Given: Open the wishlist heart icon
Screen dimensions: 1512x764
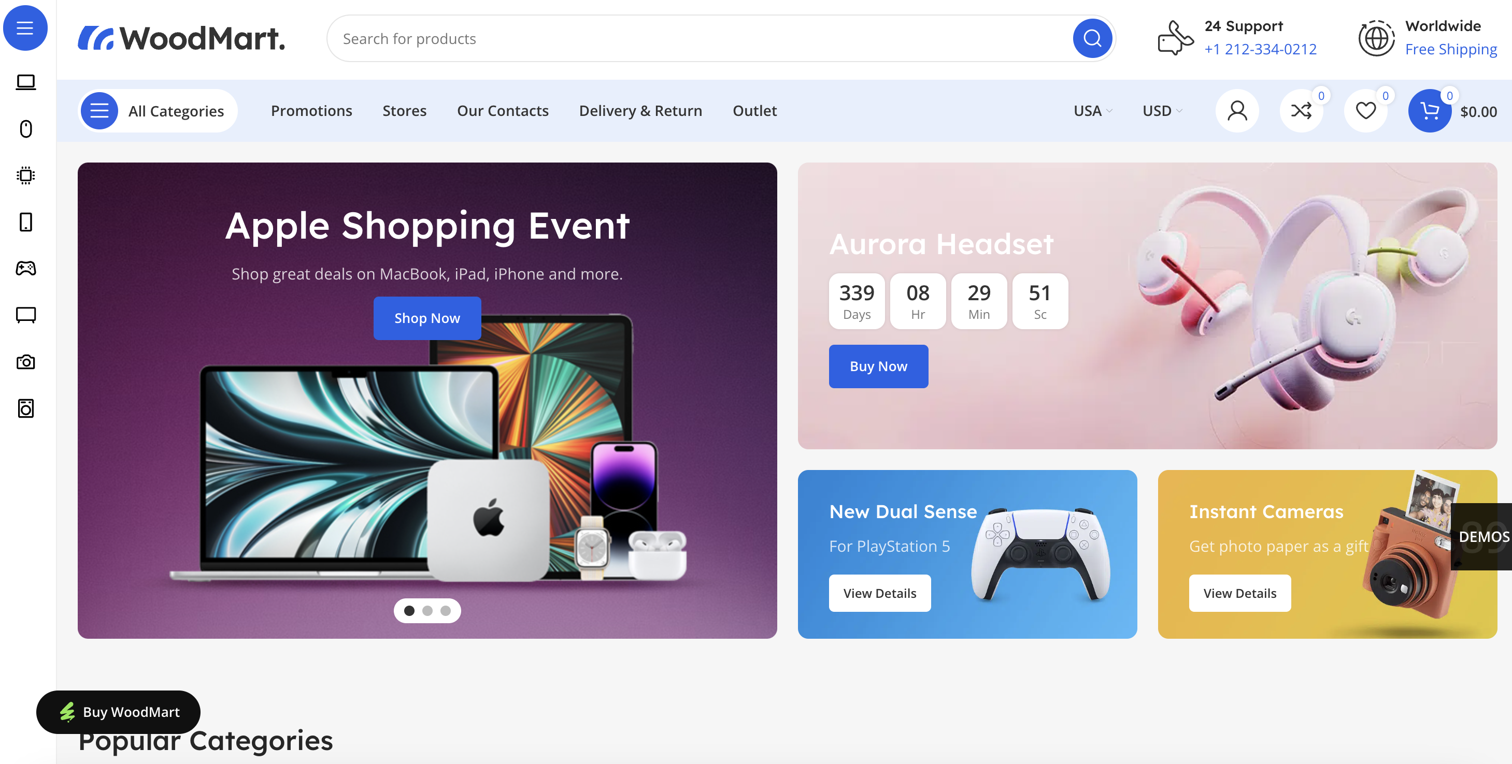Looking at the screenshot, I should click(x=1365, y=110).
